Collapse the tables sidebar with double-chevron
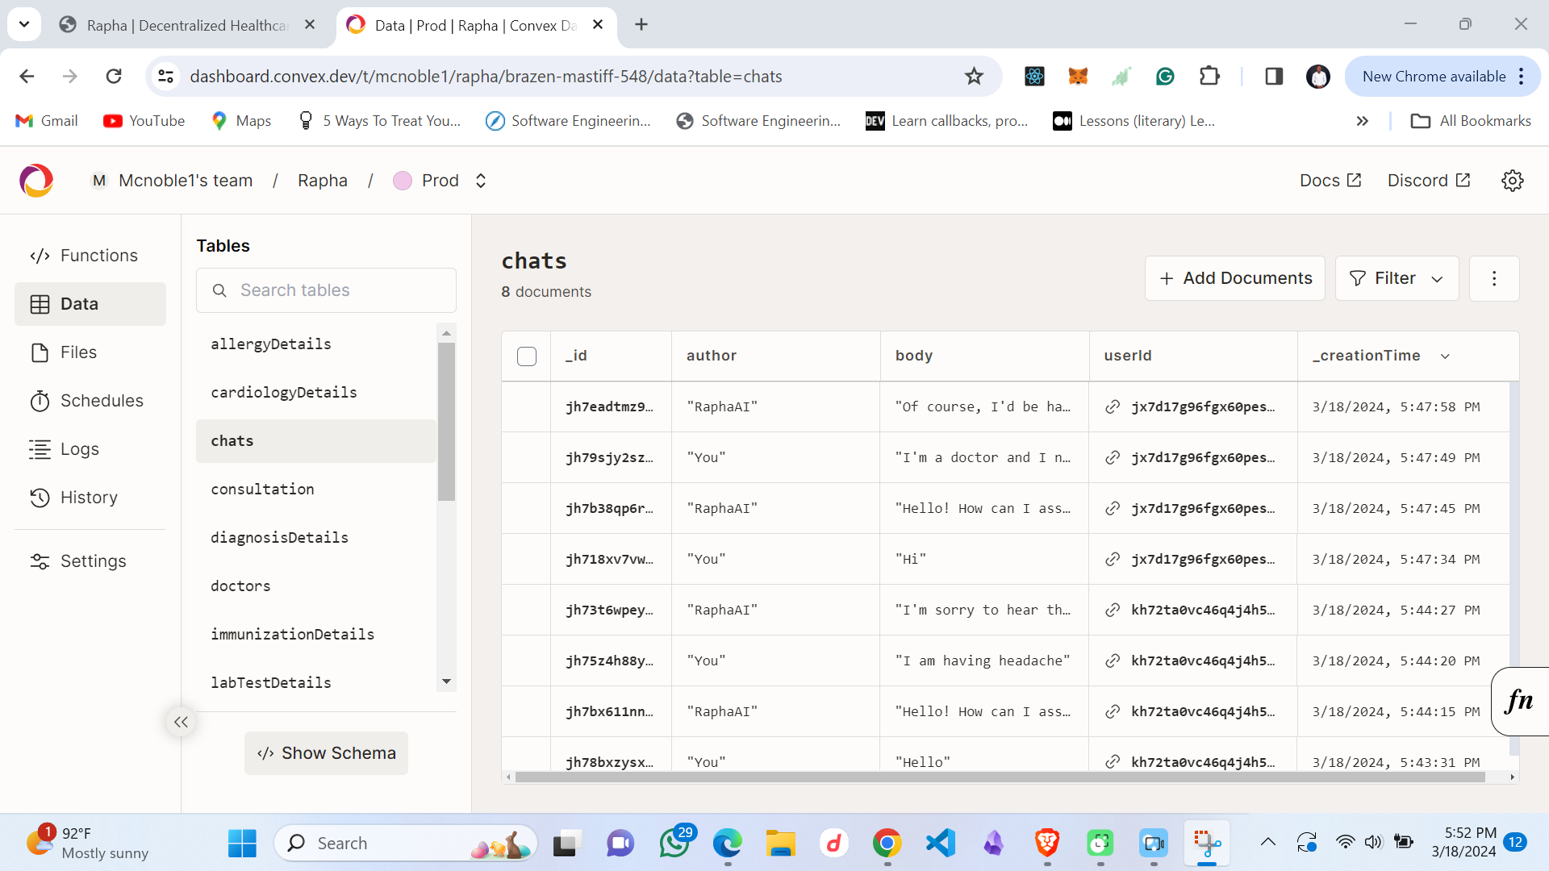1549x871 pixels. point(181,722)
